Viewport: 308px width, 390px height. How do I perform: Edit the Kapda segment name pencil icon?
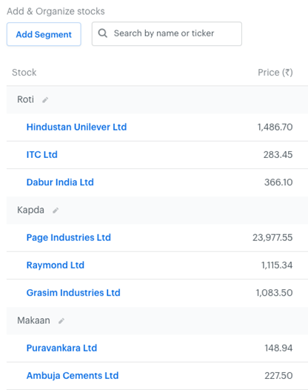pos(56,211)
